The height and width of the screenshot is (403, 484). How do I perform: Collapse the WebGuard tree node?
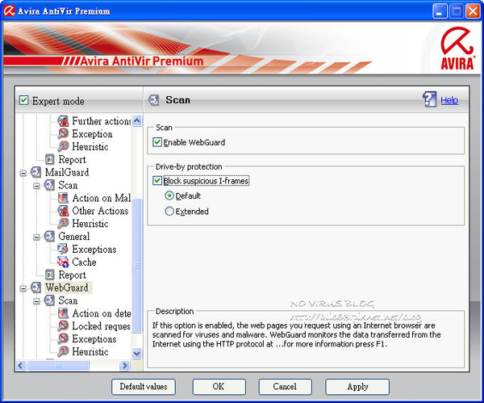click(23, 288)
